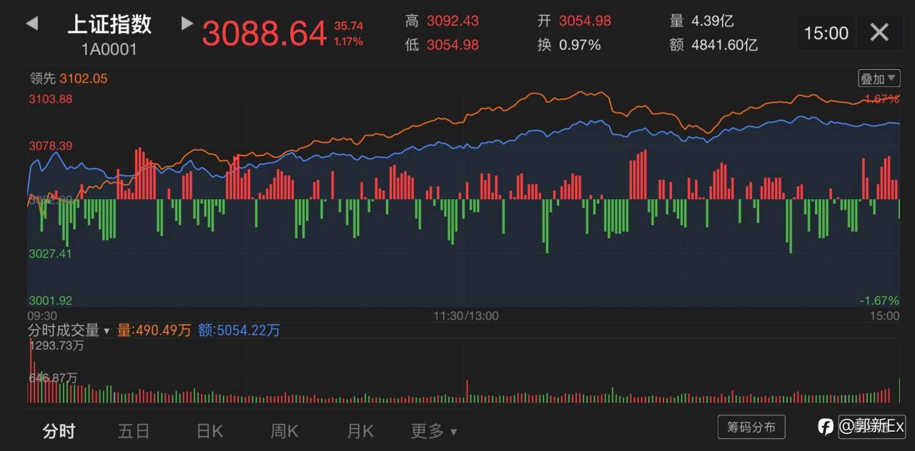Click y-axis label 3001.92
The width and height of the screenshot is (915, 451).
point(50,300)
